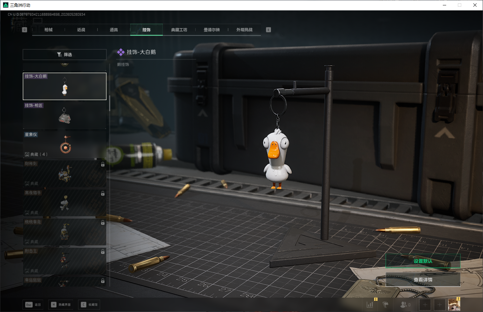Click the 查看详情 button
Viewport: 483px width, 312px height.
(423, 280)
